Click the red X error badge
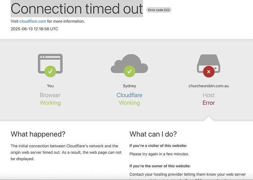253x180 pixels. tap(209, 72)
